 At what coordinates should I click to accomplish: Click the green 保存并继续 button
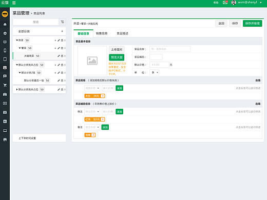point(252,24)
